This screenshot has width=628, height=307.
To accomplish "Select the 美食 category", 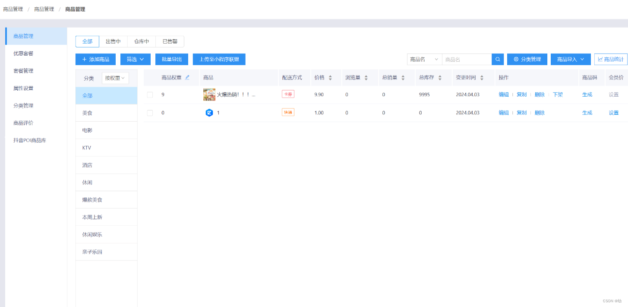I will [107, 113].
